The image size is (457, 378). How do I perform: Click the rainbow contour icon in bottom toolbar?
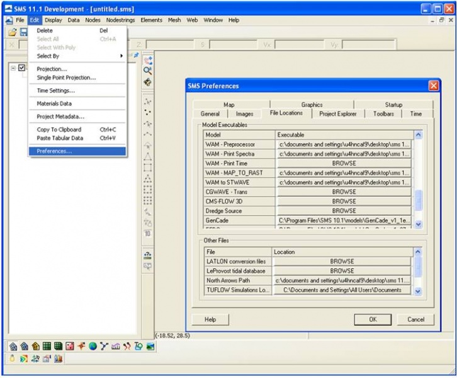pyautogui.click(x=24, y=358)
